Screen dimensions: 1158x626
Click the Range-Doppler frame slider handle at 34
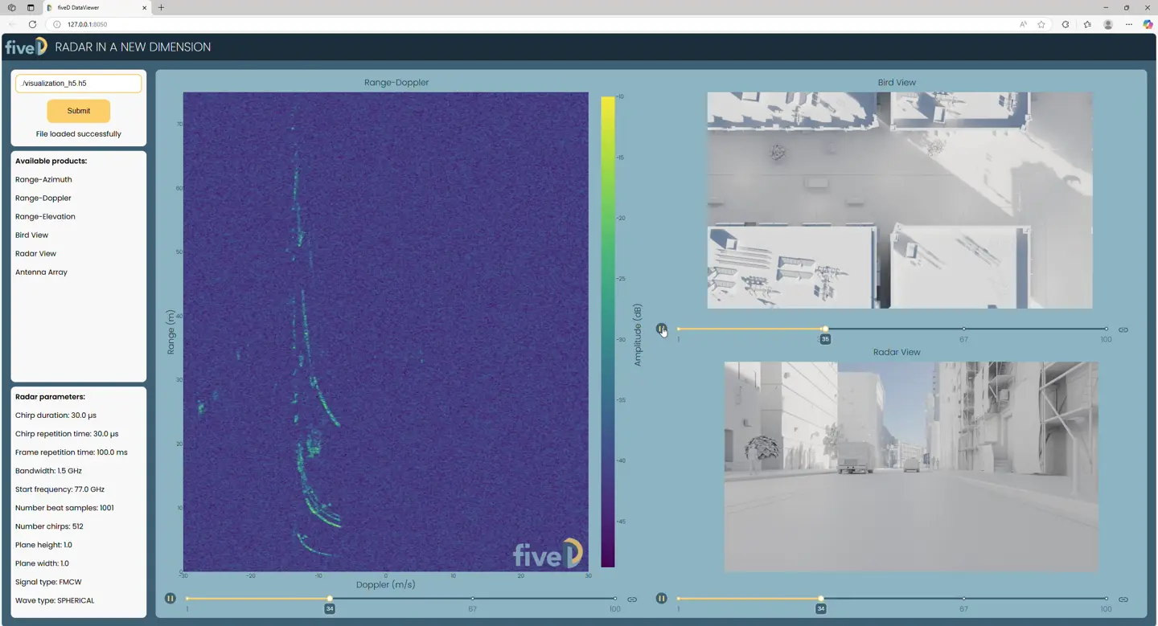pos(330,599)
